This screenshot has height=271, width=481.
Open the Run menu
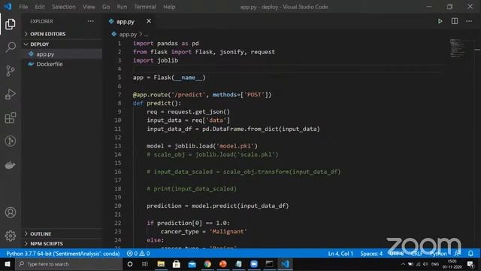click(122, 7)
